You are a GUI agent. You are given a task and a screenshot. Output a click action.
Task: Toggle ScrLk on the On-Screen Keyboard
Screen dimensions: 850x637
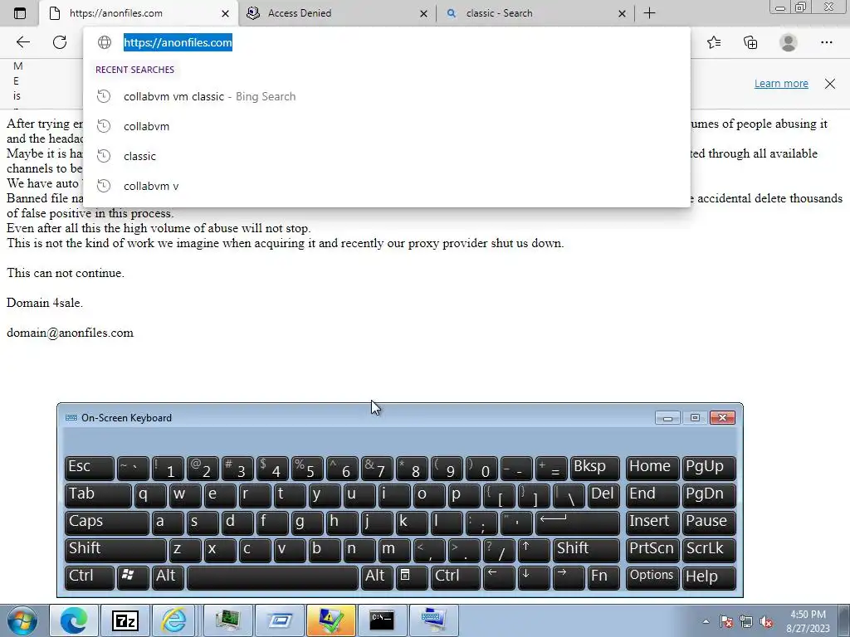[709, 550]
